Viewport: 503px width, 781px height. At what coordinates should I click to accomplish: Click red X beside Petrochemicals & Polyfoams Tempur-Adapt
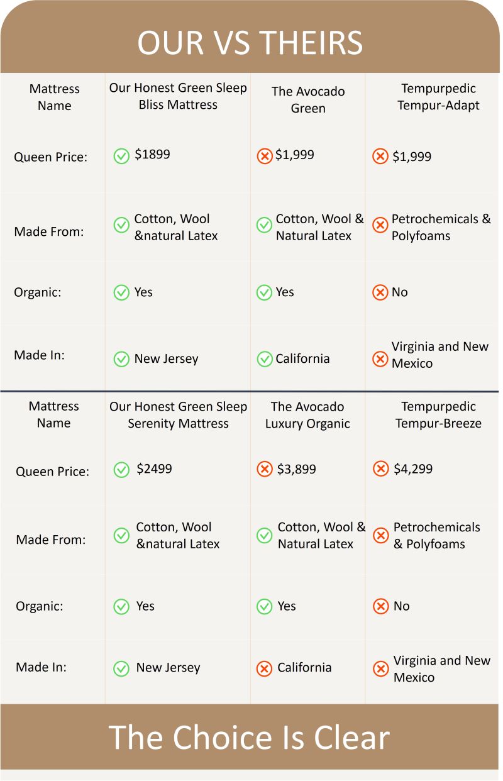pos(380,225)
